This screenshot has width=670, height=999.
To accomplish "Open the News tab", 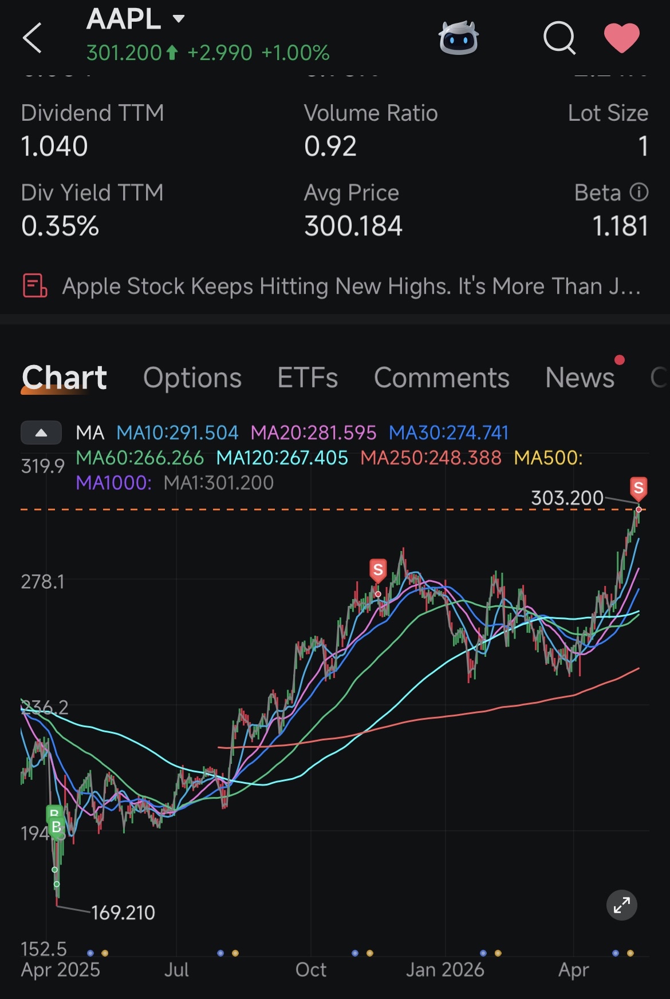I will (580, 378).
